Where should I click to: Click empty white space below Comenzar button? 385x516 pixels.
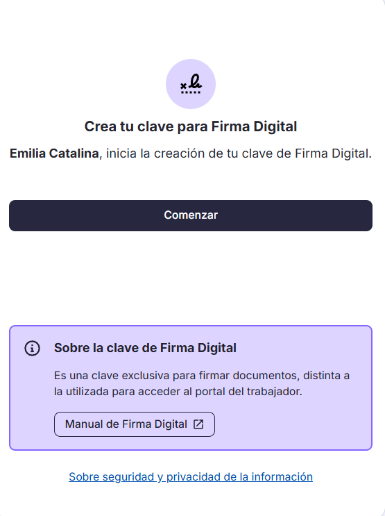[191, 276]
